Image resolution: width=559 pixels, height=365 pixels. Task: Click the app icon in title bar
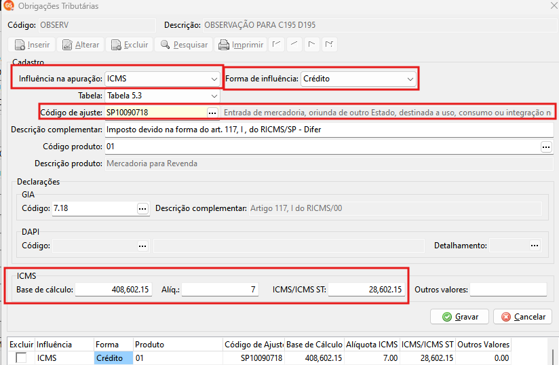pos(9,5)
